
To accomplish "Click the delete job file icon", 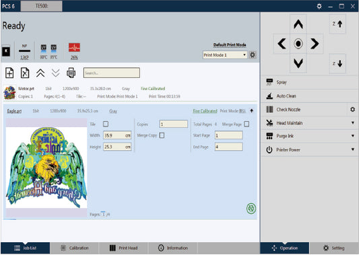I will pos(25,73).
